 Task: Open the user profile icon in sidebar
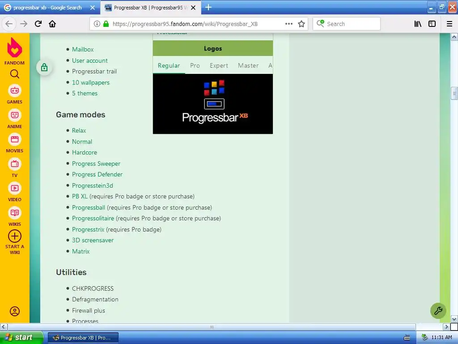click(15, 311)
